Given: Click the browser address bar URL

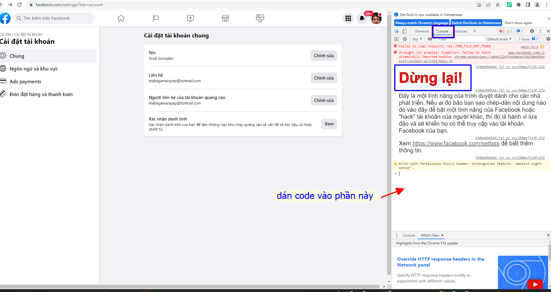Looking at the screenshot, I should pos(69,5).
